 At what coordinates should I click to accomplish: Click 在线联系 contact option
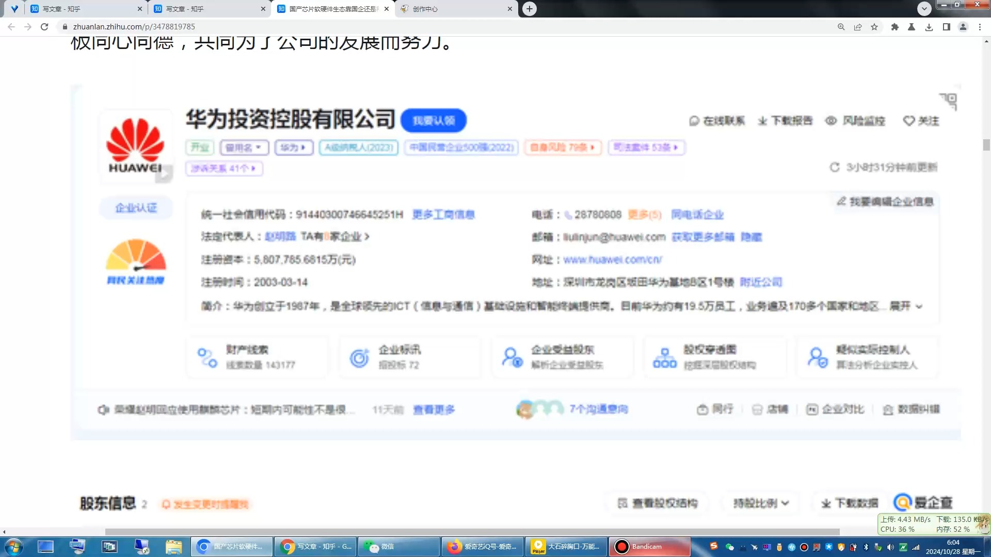point(717,121)
